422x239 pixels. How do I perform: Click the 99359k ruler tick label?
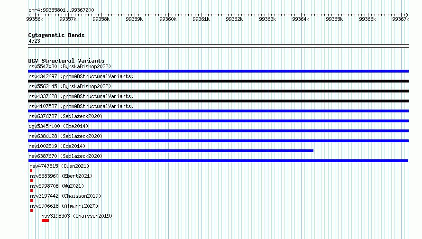point(134,19)
